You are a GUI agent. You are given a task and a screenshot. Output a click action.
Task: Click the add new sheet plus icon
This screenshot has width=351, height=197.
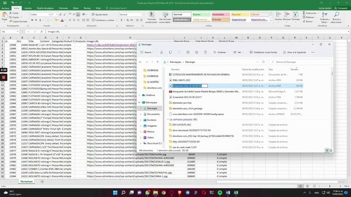pos(42,182)
